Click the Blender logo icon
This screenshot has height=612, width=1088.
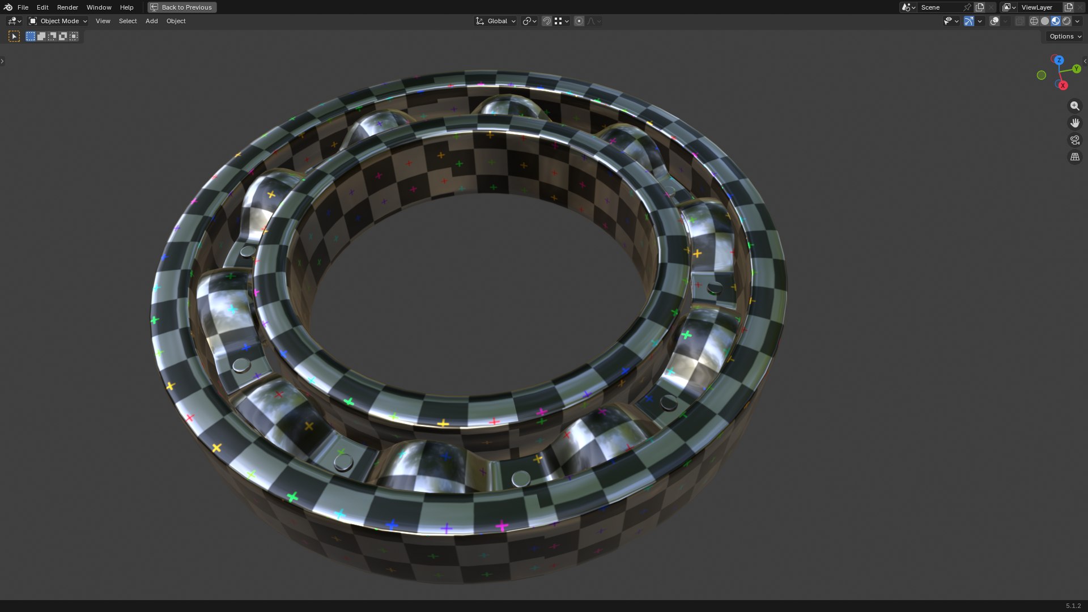pos(8,7)
